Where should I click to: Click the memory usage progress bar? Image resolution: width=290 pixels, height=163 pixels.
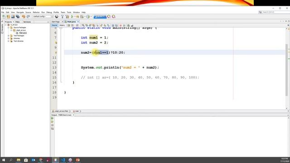click(100, 17)
